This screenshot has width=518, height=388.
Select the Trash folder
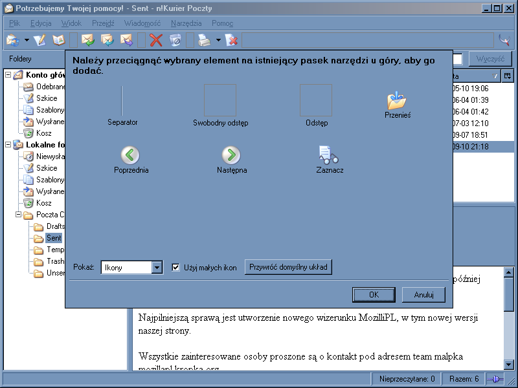(x=50, y=261)
